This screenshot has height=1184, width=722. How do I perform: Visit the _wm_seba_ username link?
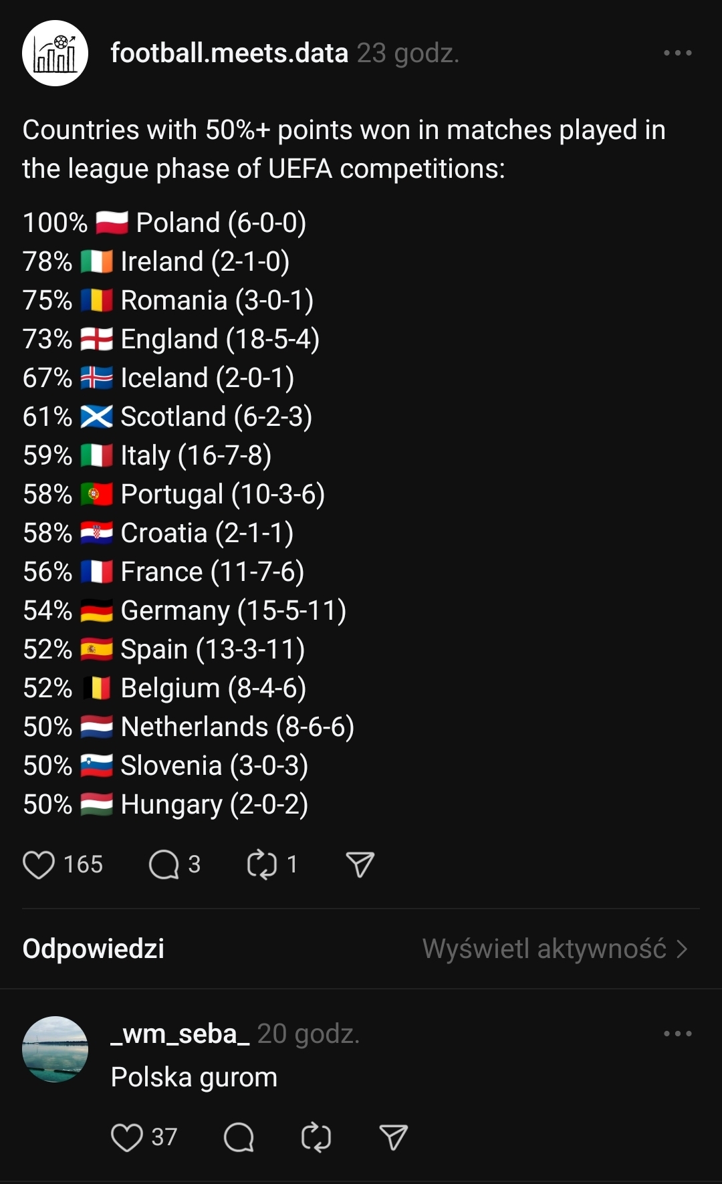(x=180, y=1034)
